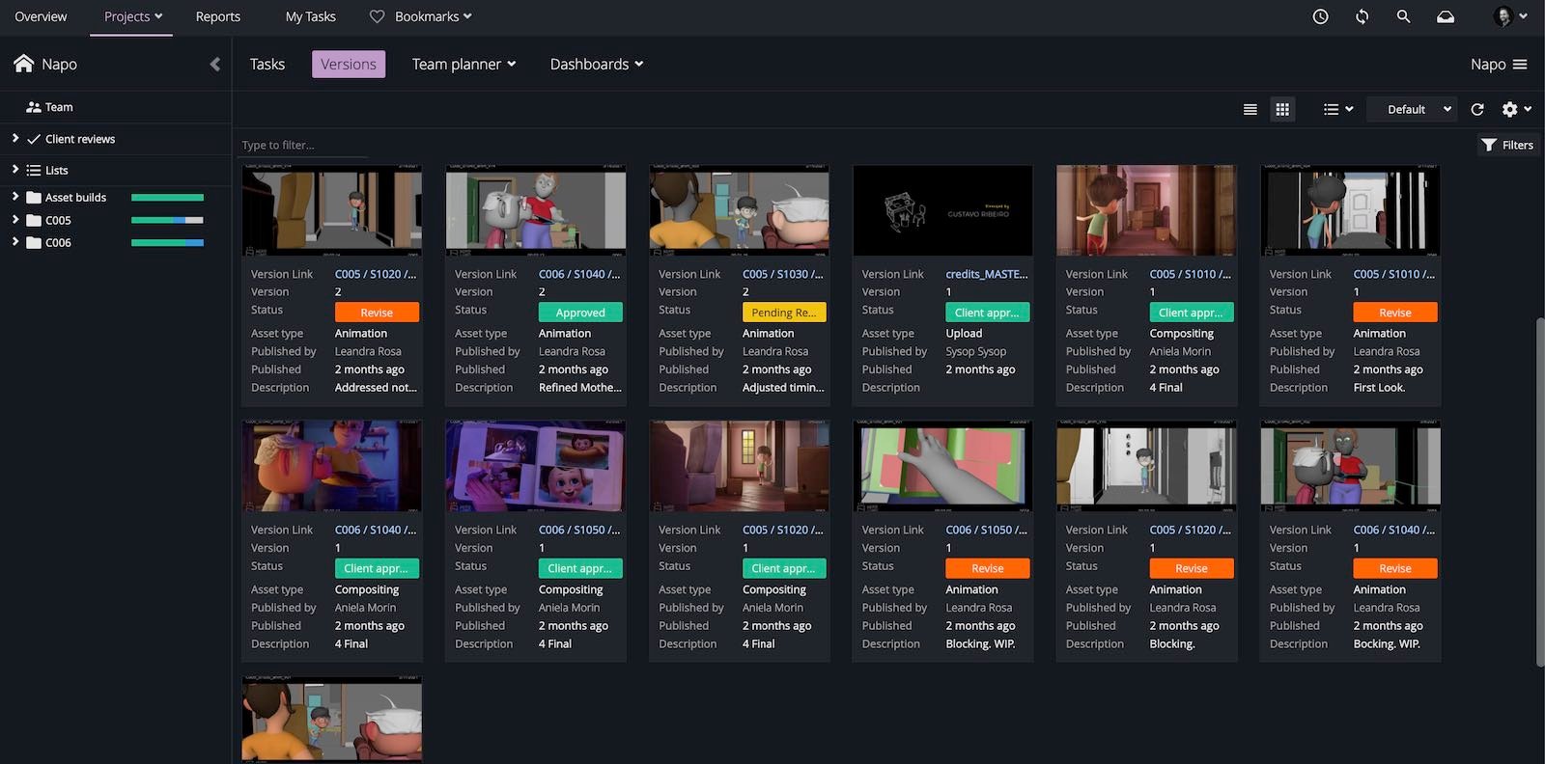Viewport: 1545px width, 764px height.
Task: Toggle the Filters panel
Action: point(1507,145)
